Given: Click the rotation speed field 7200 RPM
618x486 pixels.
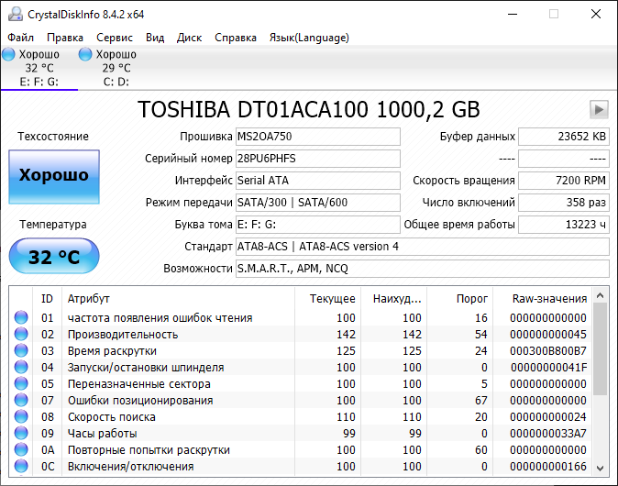Looking at the screenshot, I should (564, 181).
